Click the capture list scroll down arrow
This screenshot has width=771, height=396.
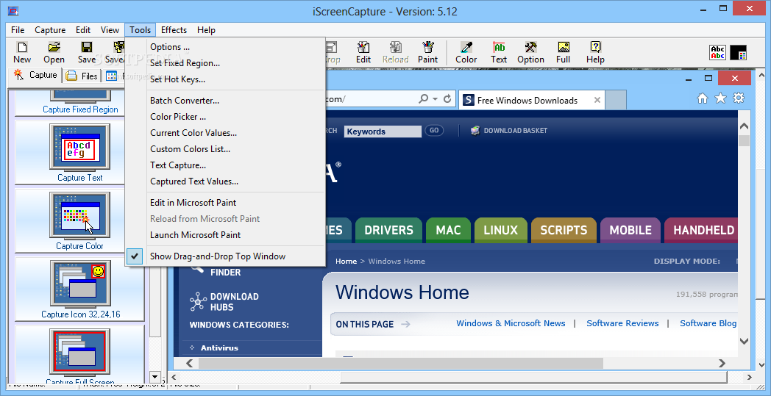tap(155, 378)
